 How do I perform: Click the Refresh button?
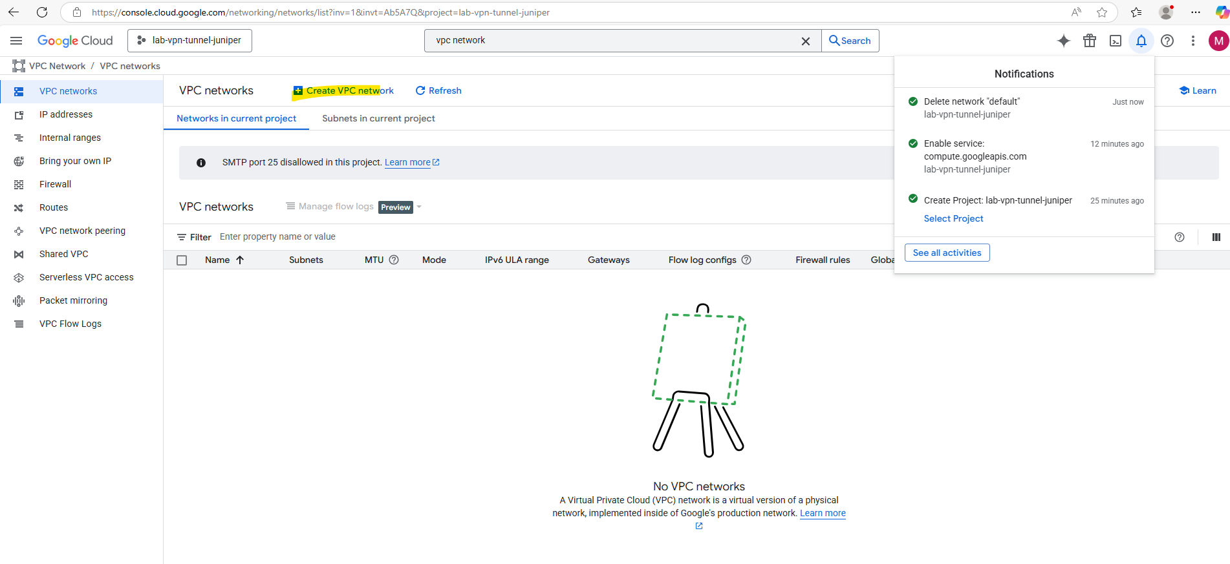tap(438, 90)
